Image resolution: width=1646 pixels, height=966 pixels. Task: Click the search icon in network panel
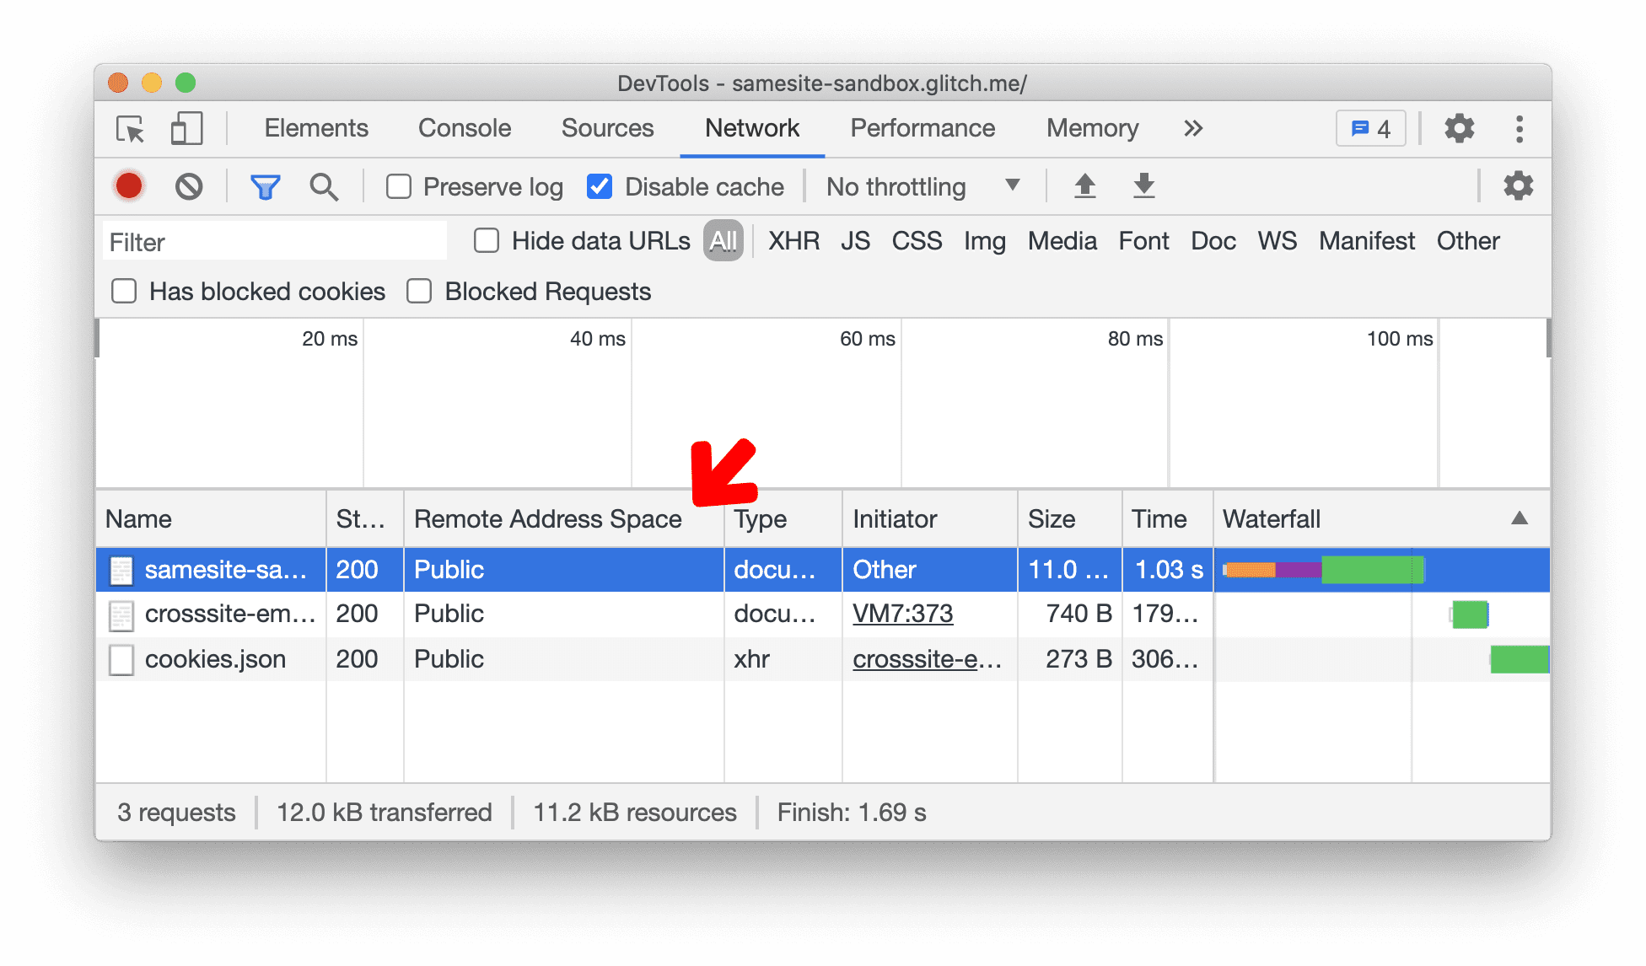[x=321, y=187]
